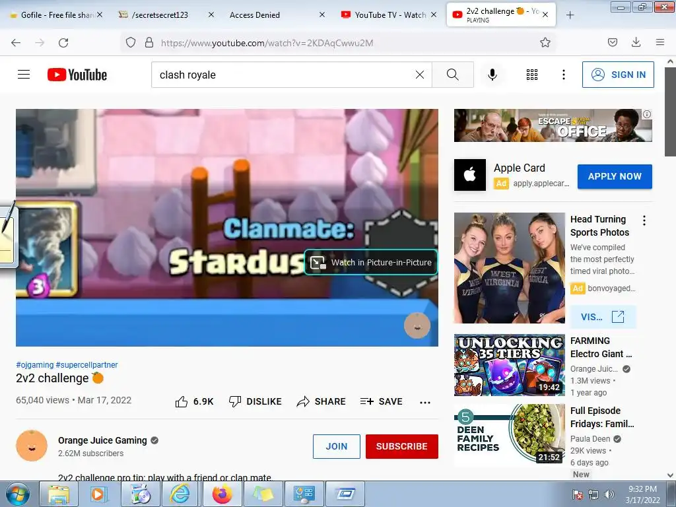The width and height of the screenshot is (676, 507).
Task: Save video to a playlist
Action: [381, 401]
